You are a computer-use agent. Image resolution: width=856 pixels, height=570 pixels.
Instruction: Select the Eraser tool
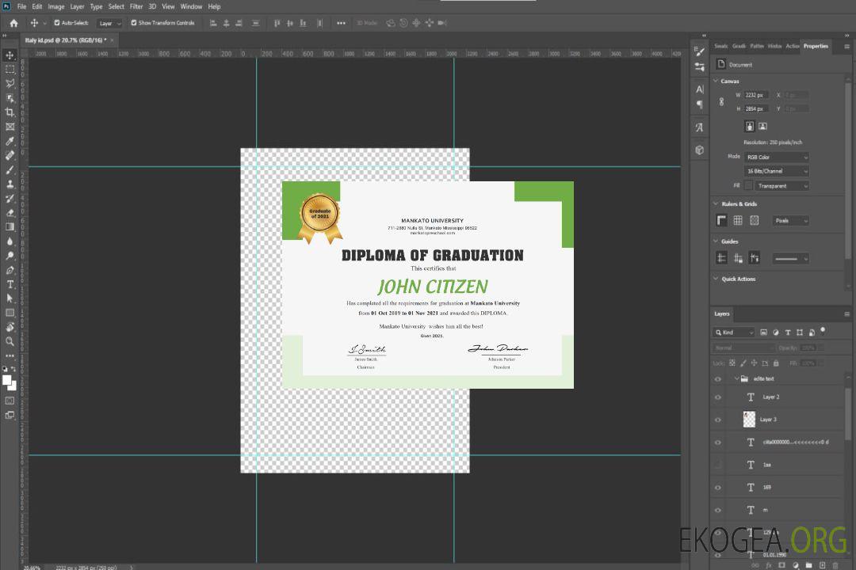[10, 213]
